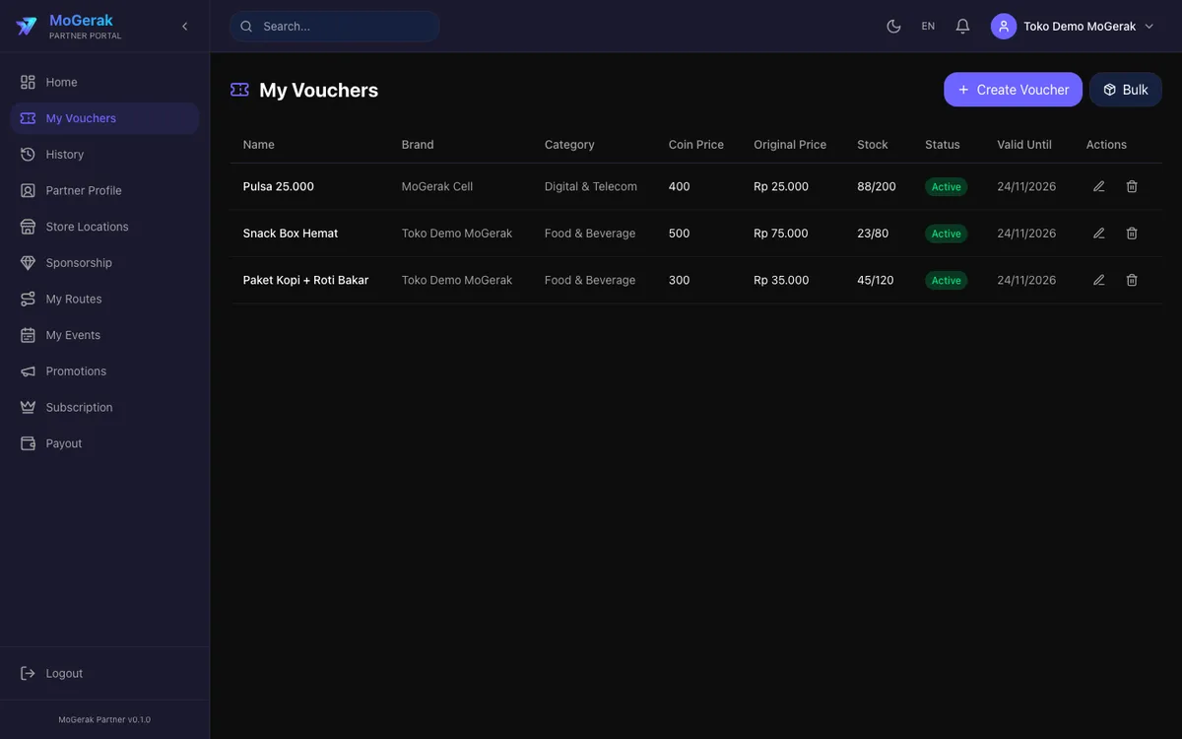Open Payout label in sidebar
The image size is (1182, 739).
pos(64,443)
